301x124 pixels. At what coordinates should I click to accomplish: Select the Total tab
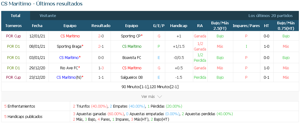(x=15, y=16)
